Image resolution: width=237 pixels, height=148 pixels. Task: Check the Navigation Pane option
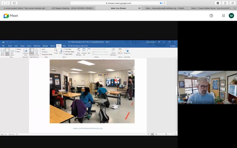click(x=41, y=54)
